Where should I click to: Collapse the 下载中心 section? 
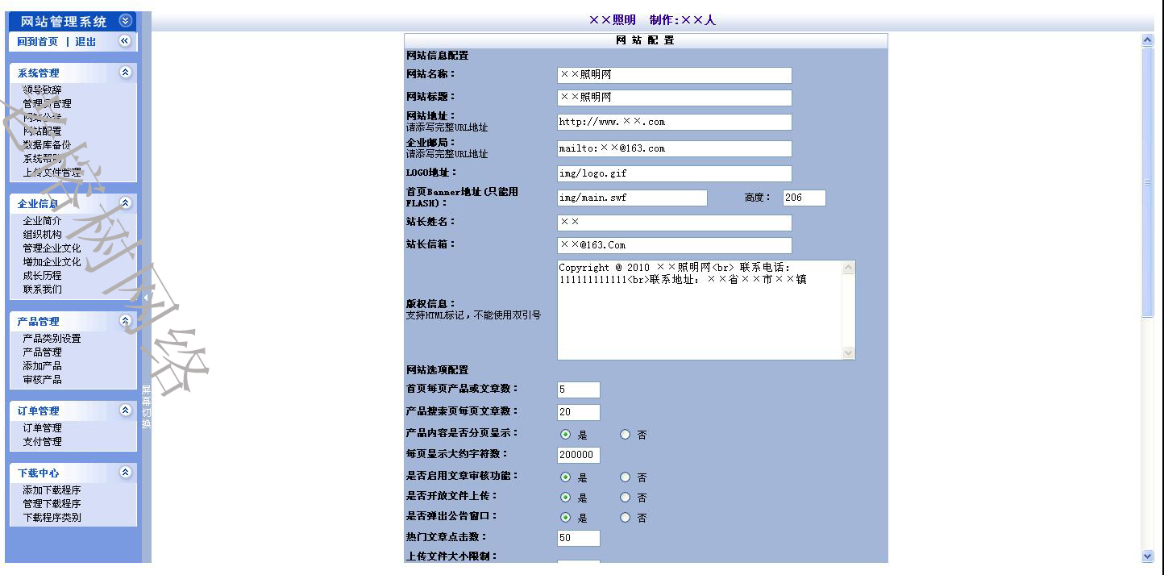point(125,473)
